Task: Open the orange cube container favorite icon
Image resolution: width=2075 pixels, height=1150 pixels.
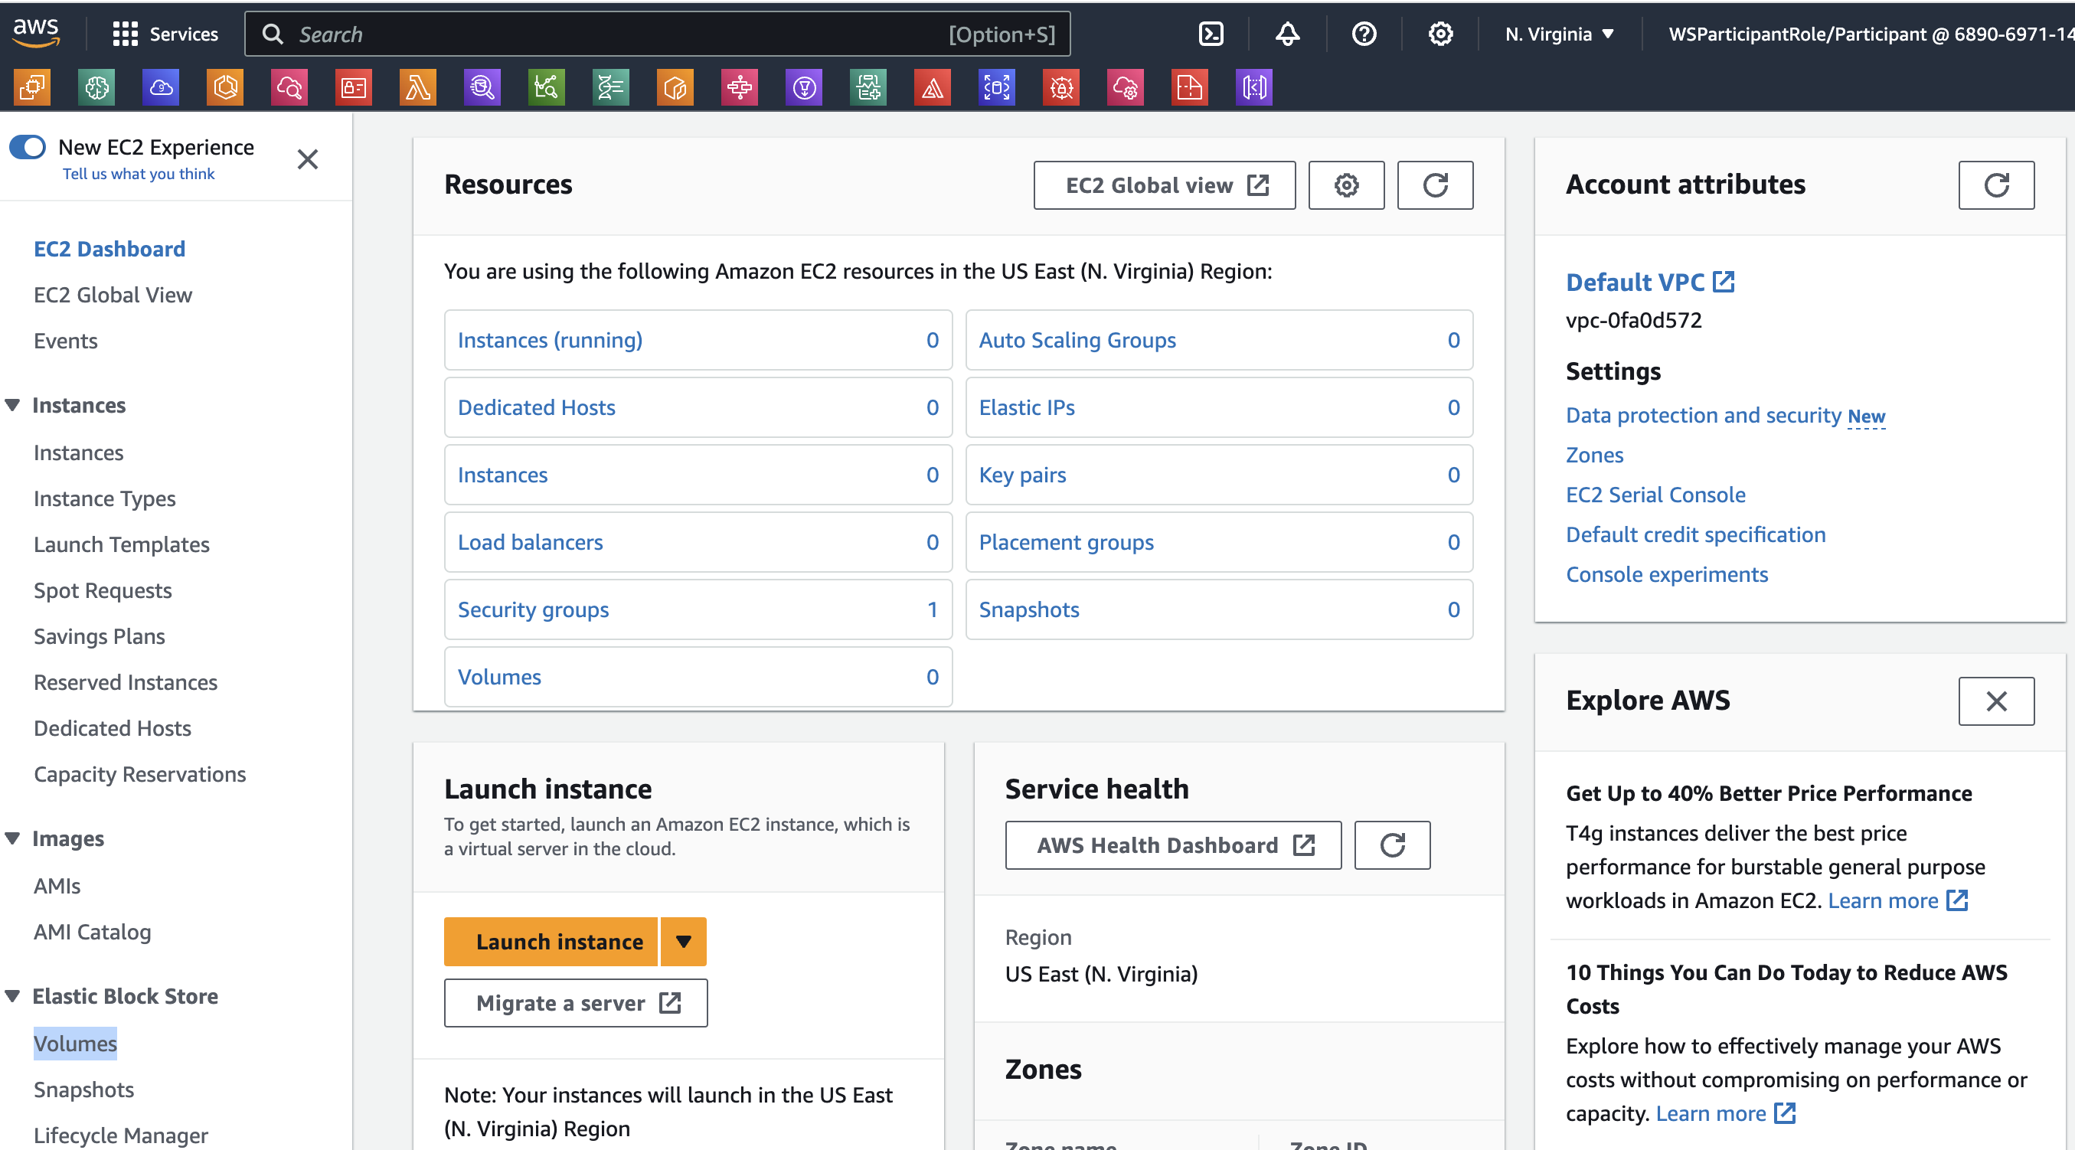Action: click(x=676, y=87)
